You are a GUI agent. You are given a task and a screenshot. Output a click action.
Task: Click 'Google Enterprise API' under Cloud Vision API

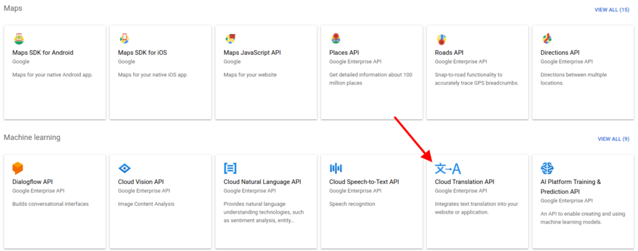(144, 191)
